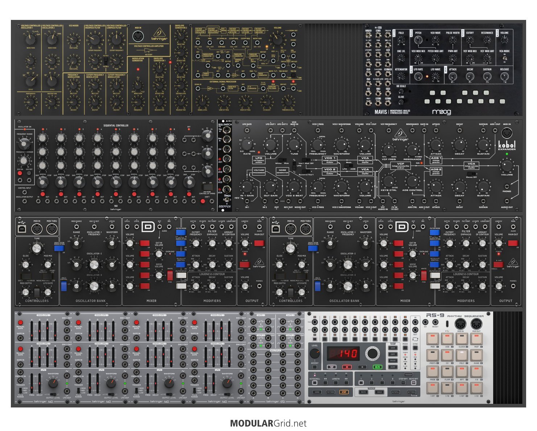Image resolution: width=537 pixels, height=431 pixels.
Task: Click the RS-9 SYNC button
Action: pos(415,348)
